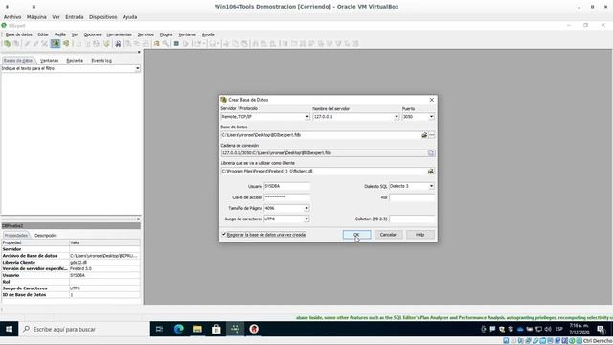Toggle 'Registrar la base de datos una vez creada'

(224, 234)
